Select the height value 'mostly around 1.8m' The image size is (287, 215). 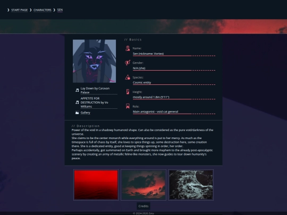[147, 97]
